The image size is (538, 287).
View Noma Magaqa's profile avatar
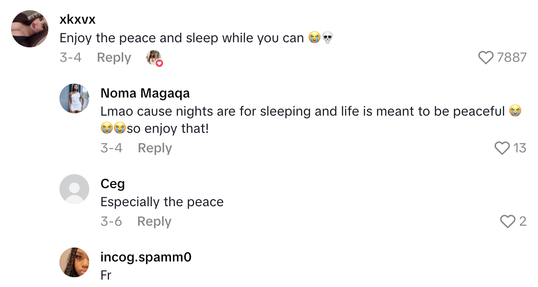(x=74, y=98)
